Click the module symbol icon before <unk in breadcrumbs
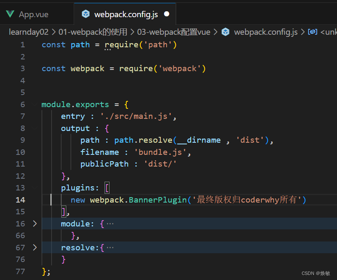Viewport: 337px width, 280px height. coord(312,32)
